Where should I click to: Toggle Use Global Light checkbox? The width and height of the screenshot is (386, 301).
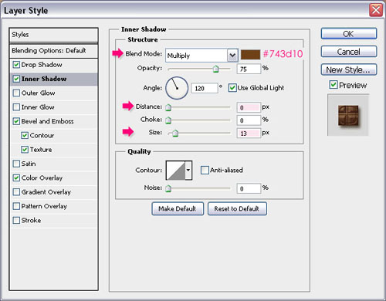pyautogui.click(x=232, y=88)
